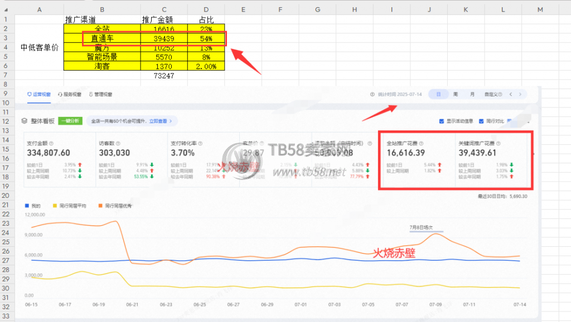Viewport: 571px width, 322px height.
Task: Click the help icon beside 全站推广花费
Action: [421, 143]
